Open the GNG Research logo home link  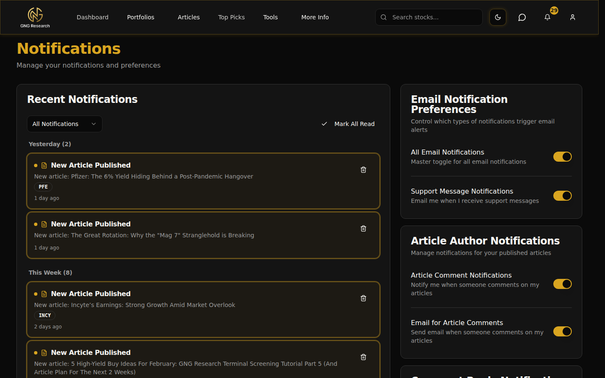click(x=35, y=17)
